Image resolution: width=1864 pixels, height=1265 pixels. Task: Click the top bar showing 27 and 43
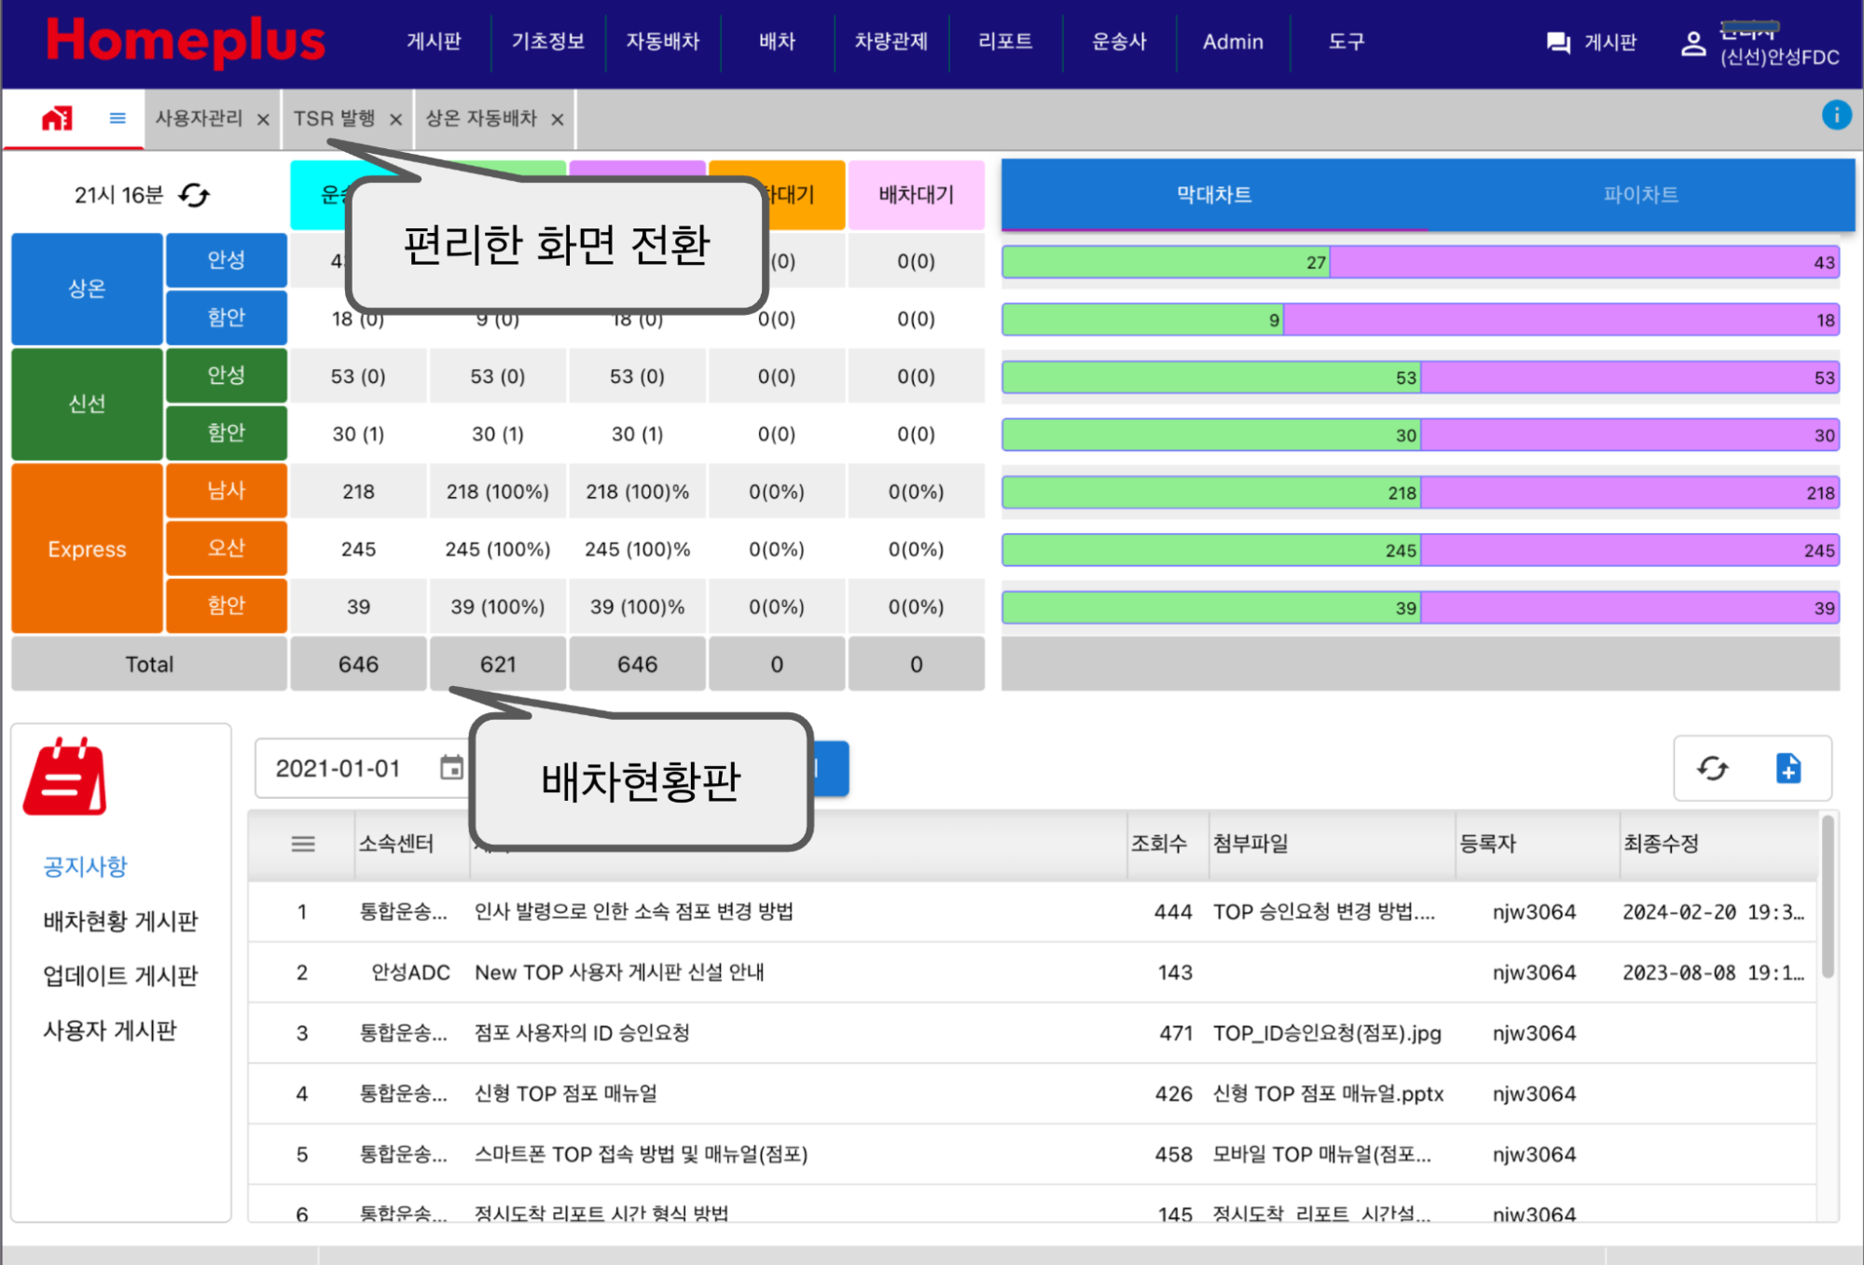coord(1420,262)
